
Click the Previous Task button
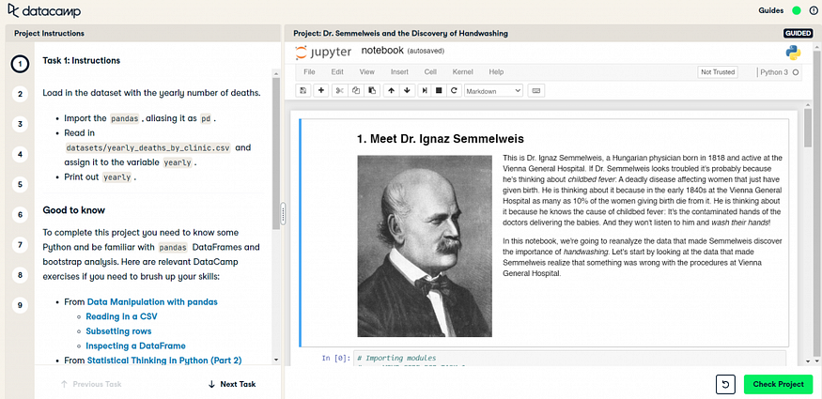point(91,384)
